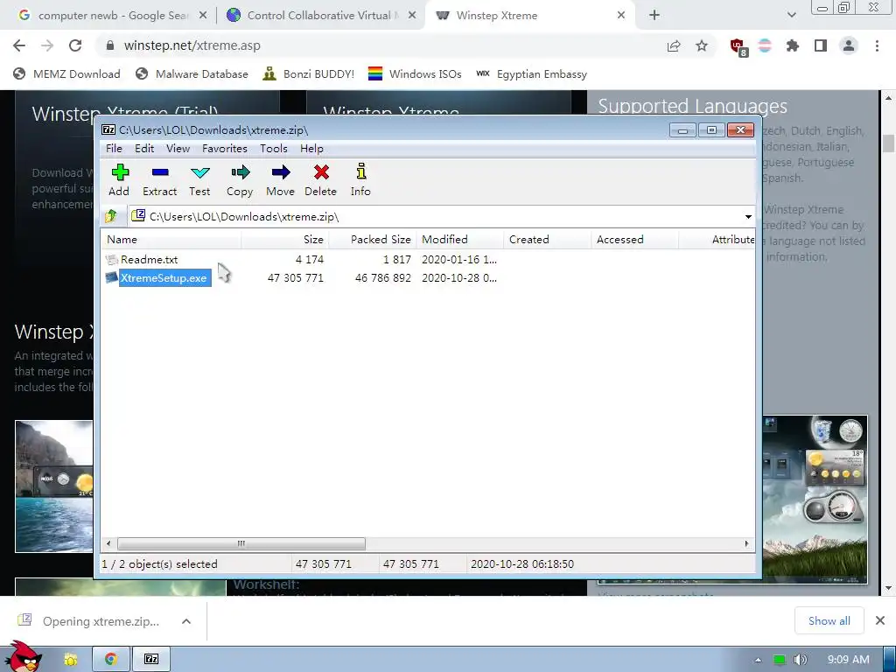Viewport: 896px width, 672px height.
Task: Click the desktop widgets screenshot thumbnail
Action: click(815, 500)
